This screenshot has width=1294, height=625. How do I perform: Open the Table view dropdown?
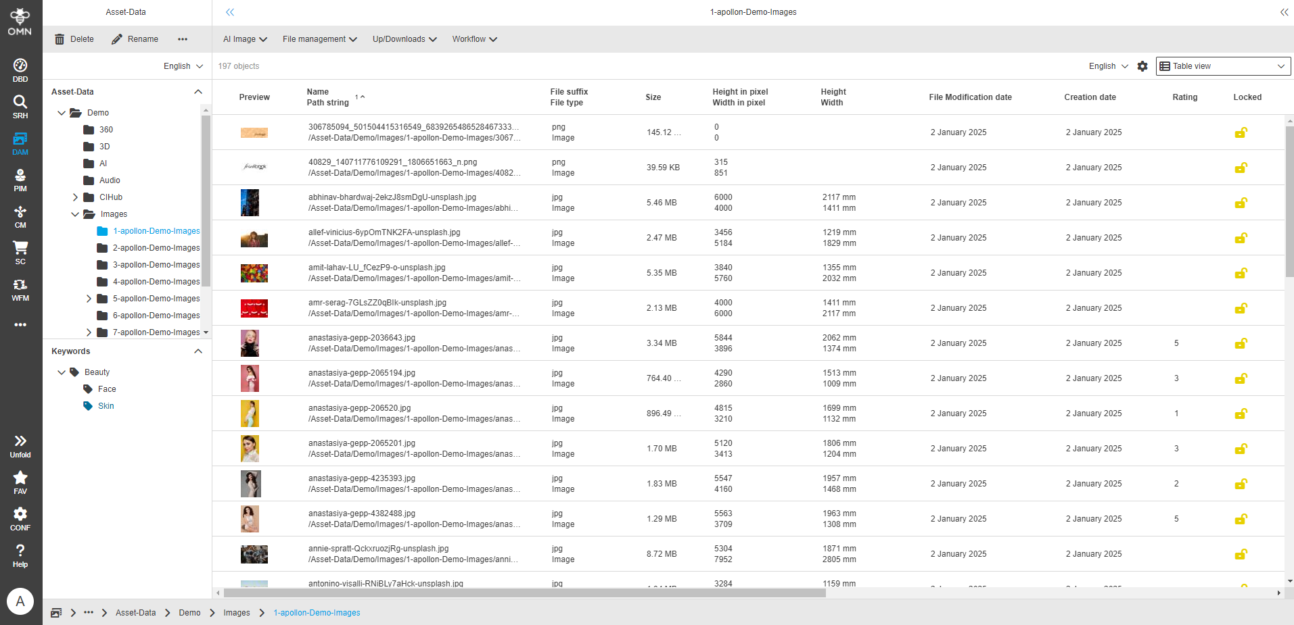point(1222,66)
